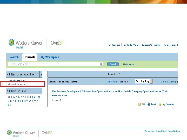Filter titles by letter N

pos(8,101)
